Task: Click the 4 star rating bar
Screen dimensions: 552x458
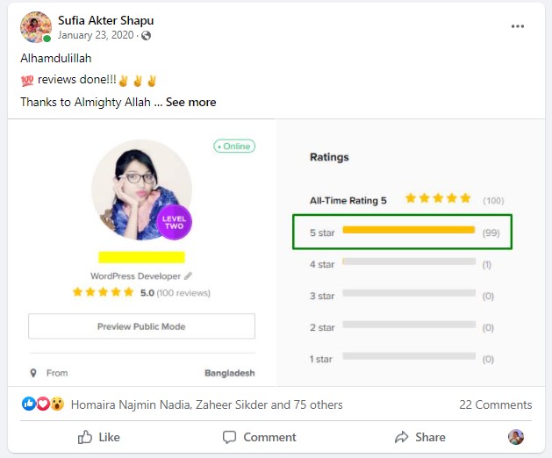Action: click(x=408, y=261)
